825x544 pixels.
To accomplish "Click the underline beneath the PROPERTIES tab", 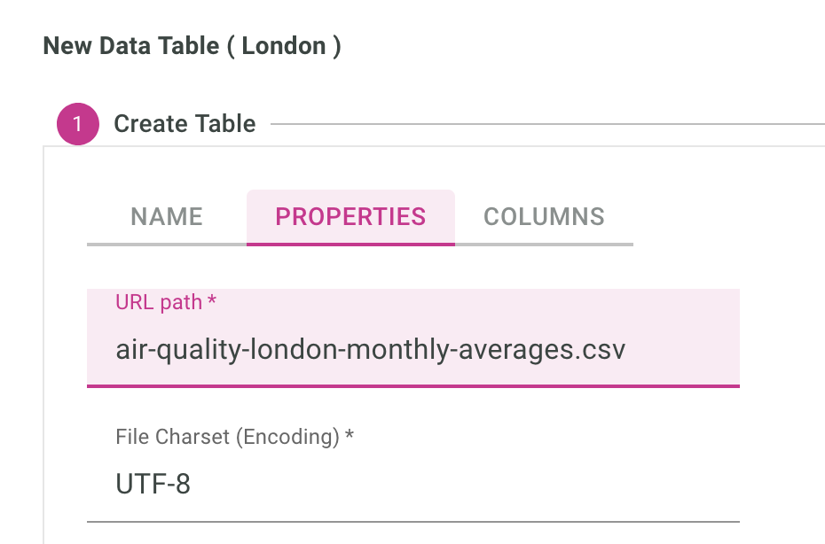I will 350,240.
